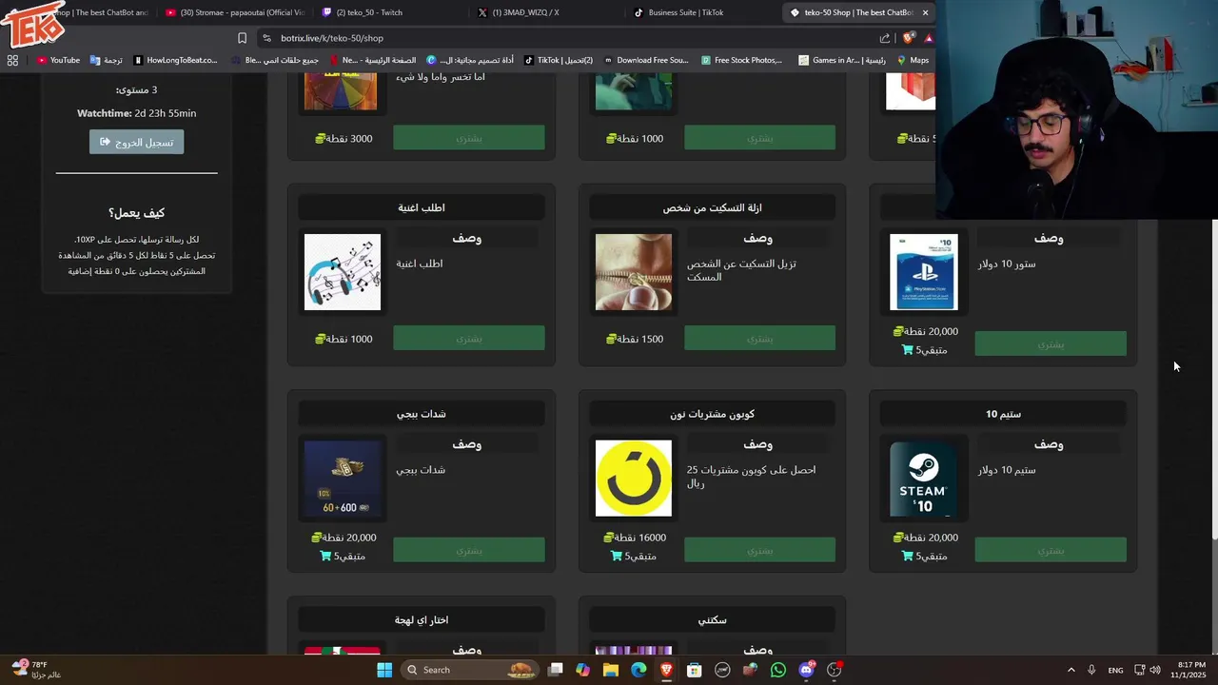Show hidden system tray icons chevron
Screen dimensions: 1218x685
click(x=1071, y=670)
